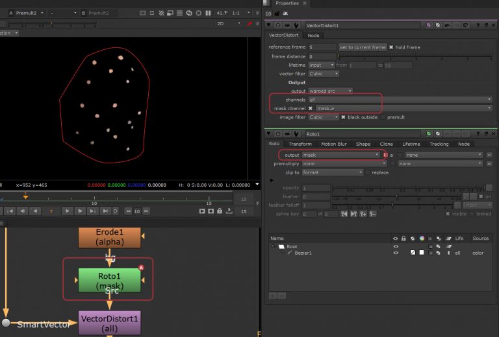The image size is (499, 337).
Task: Click the purple color icon in VectorDistort1 header
Action: 429,25
